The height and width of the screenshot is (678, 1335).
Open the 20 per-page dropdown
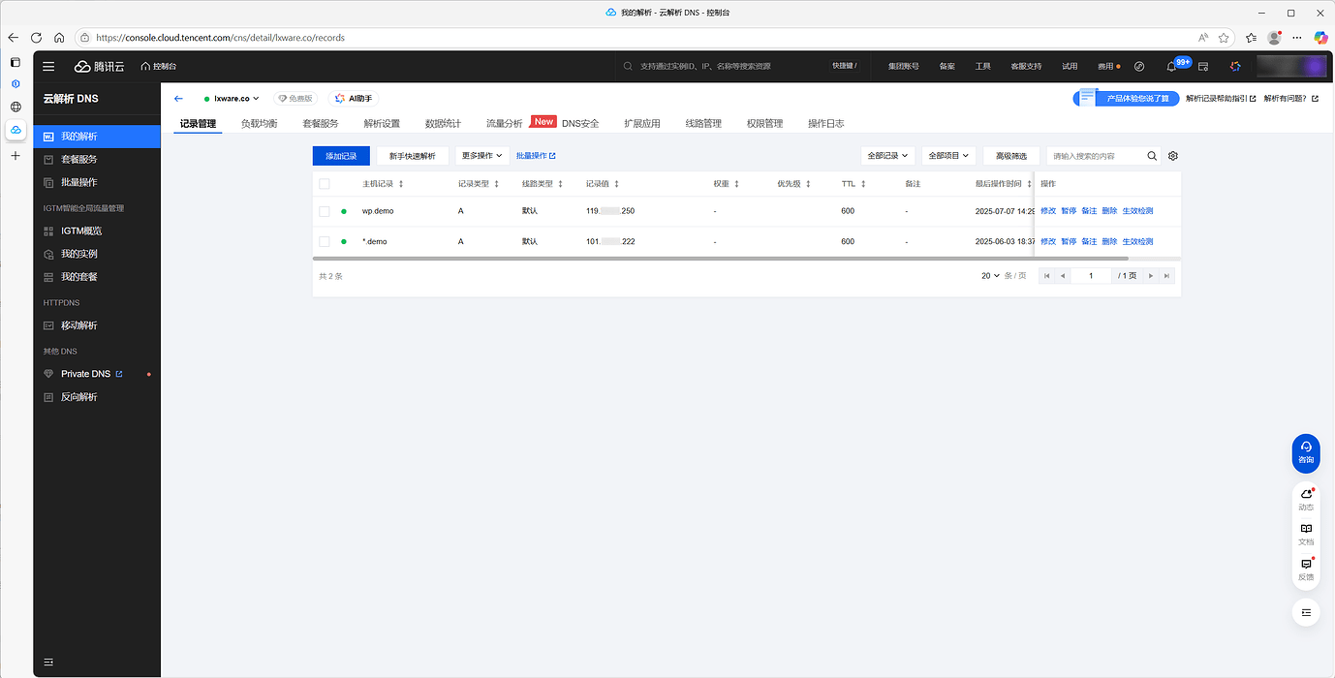point(988,275)
